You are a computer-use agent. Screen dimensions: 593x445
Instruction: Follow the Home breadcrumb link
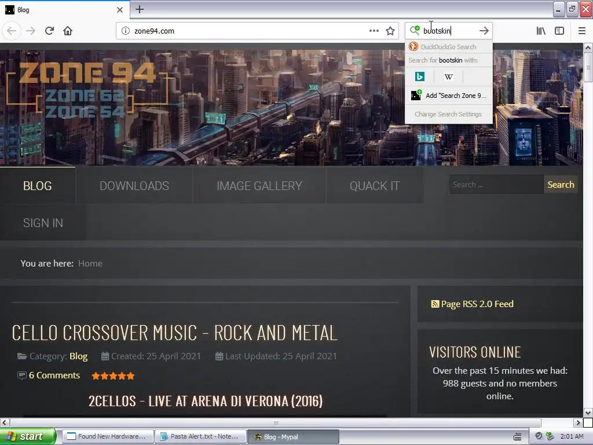pos(90,264)
